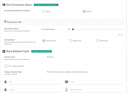This screenshot has height=94, width=127.
Task: Click the Boya Badana Fiyatı heading
Action: click(x=18, y=51)
